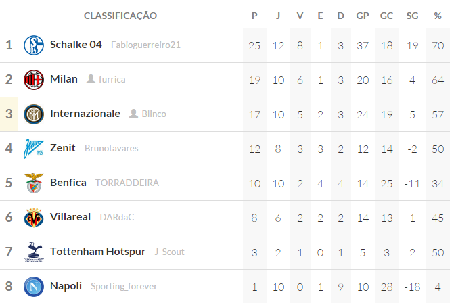Open manager profile Sporting_forever
Image resolution: width=454 pixels, height=303 pixels.
pyautogui.click(x=124, y=286)
